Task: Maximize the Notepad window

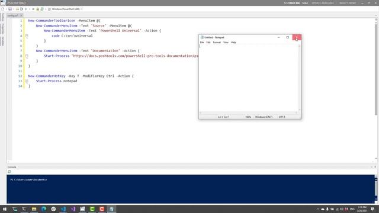Action: [288, 37]
